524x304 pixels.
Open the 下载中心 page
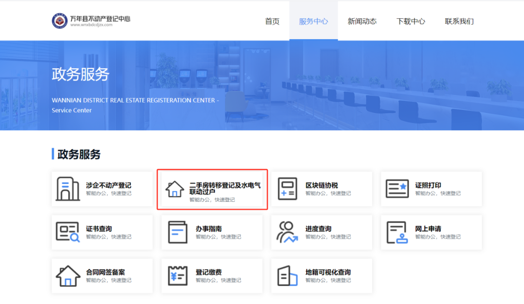[x=411, y=21]
